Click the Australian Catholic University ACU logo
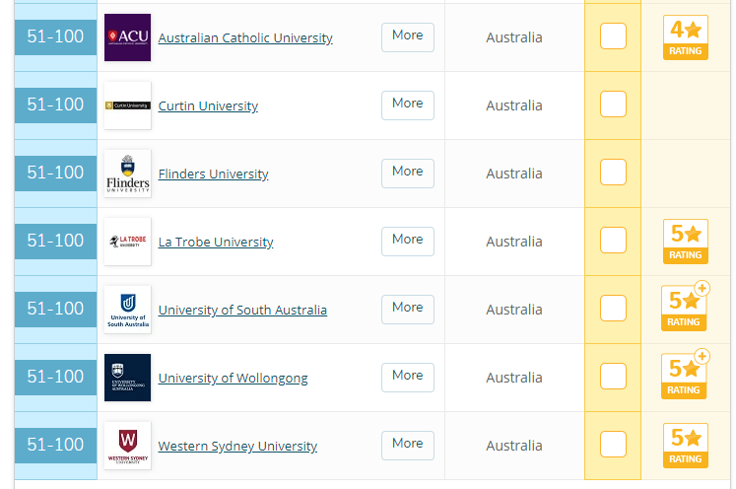This screenshot has width=736, height=489. click(128, 37)
